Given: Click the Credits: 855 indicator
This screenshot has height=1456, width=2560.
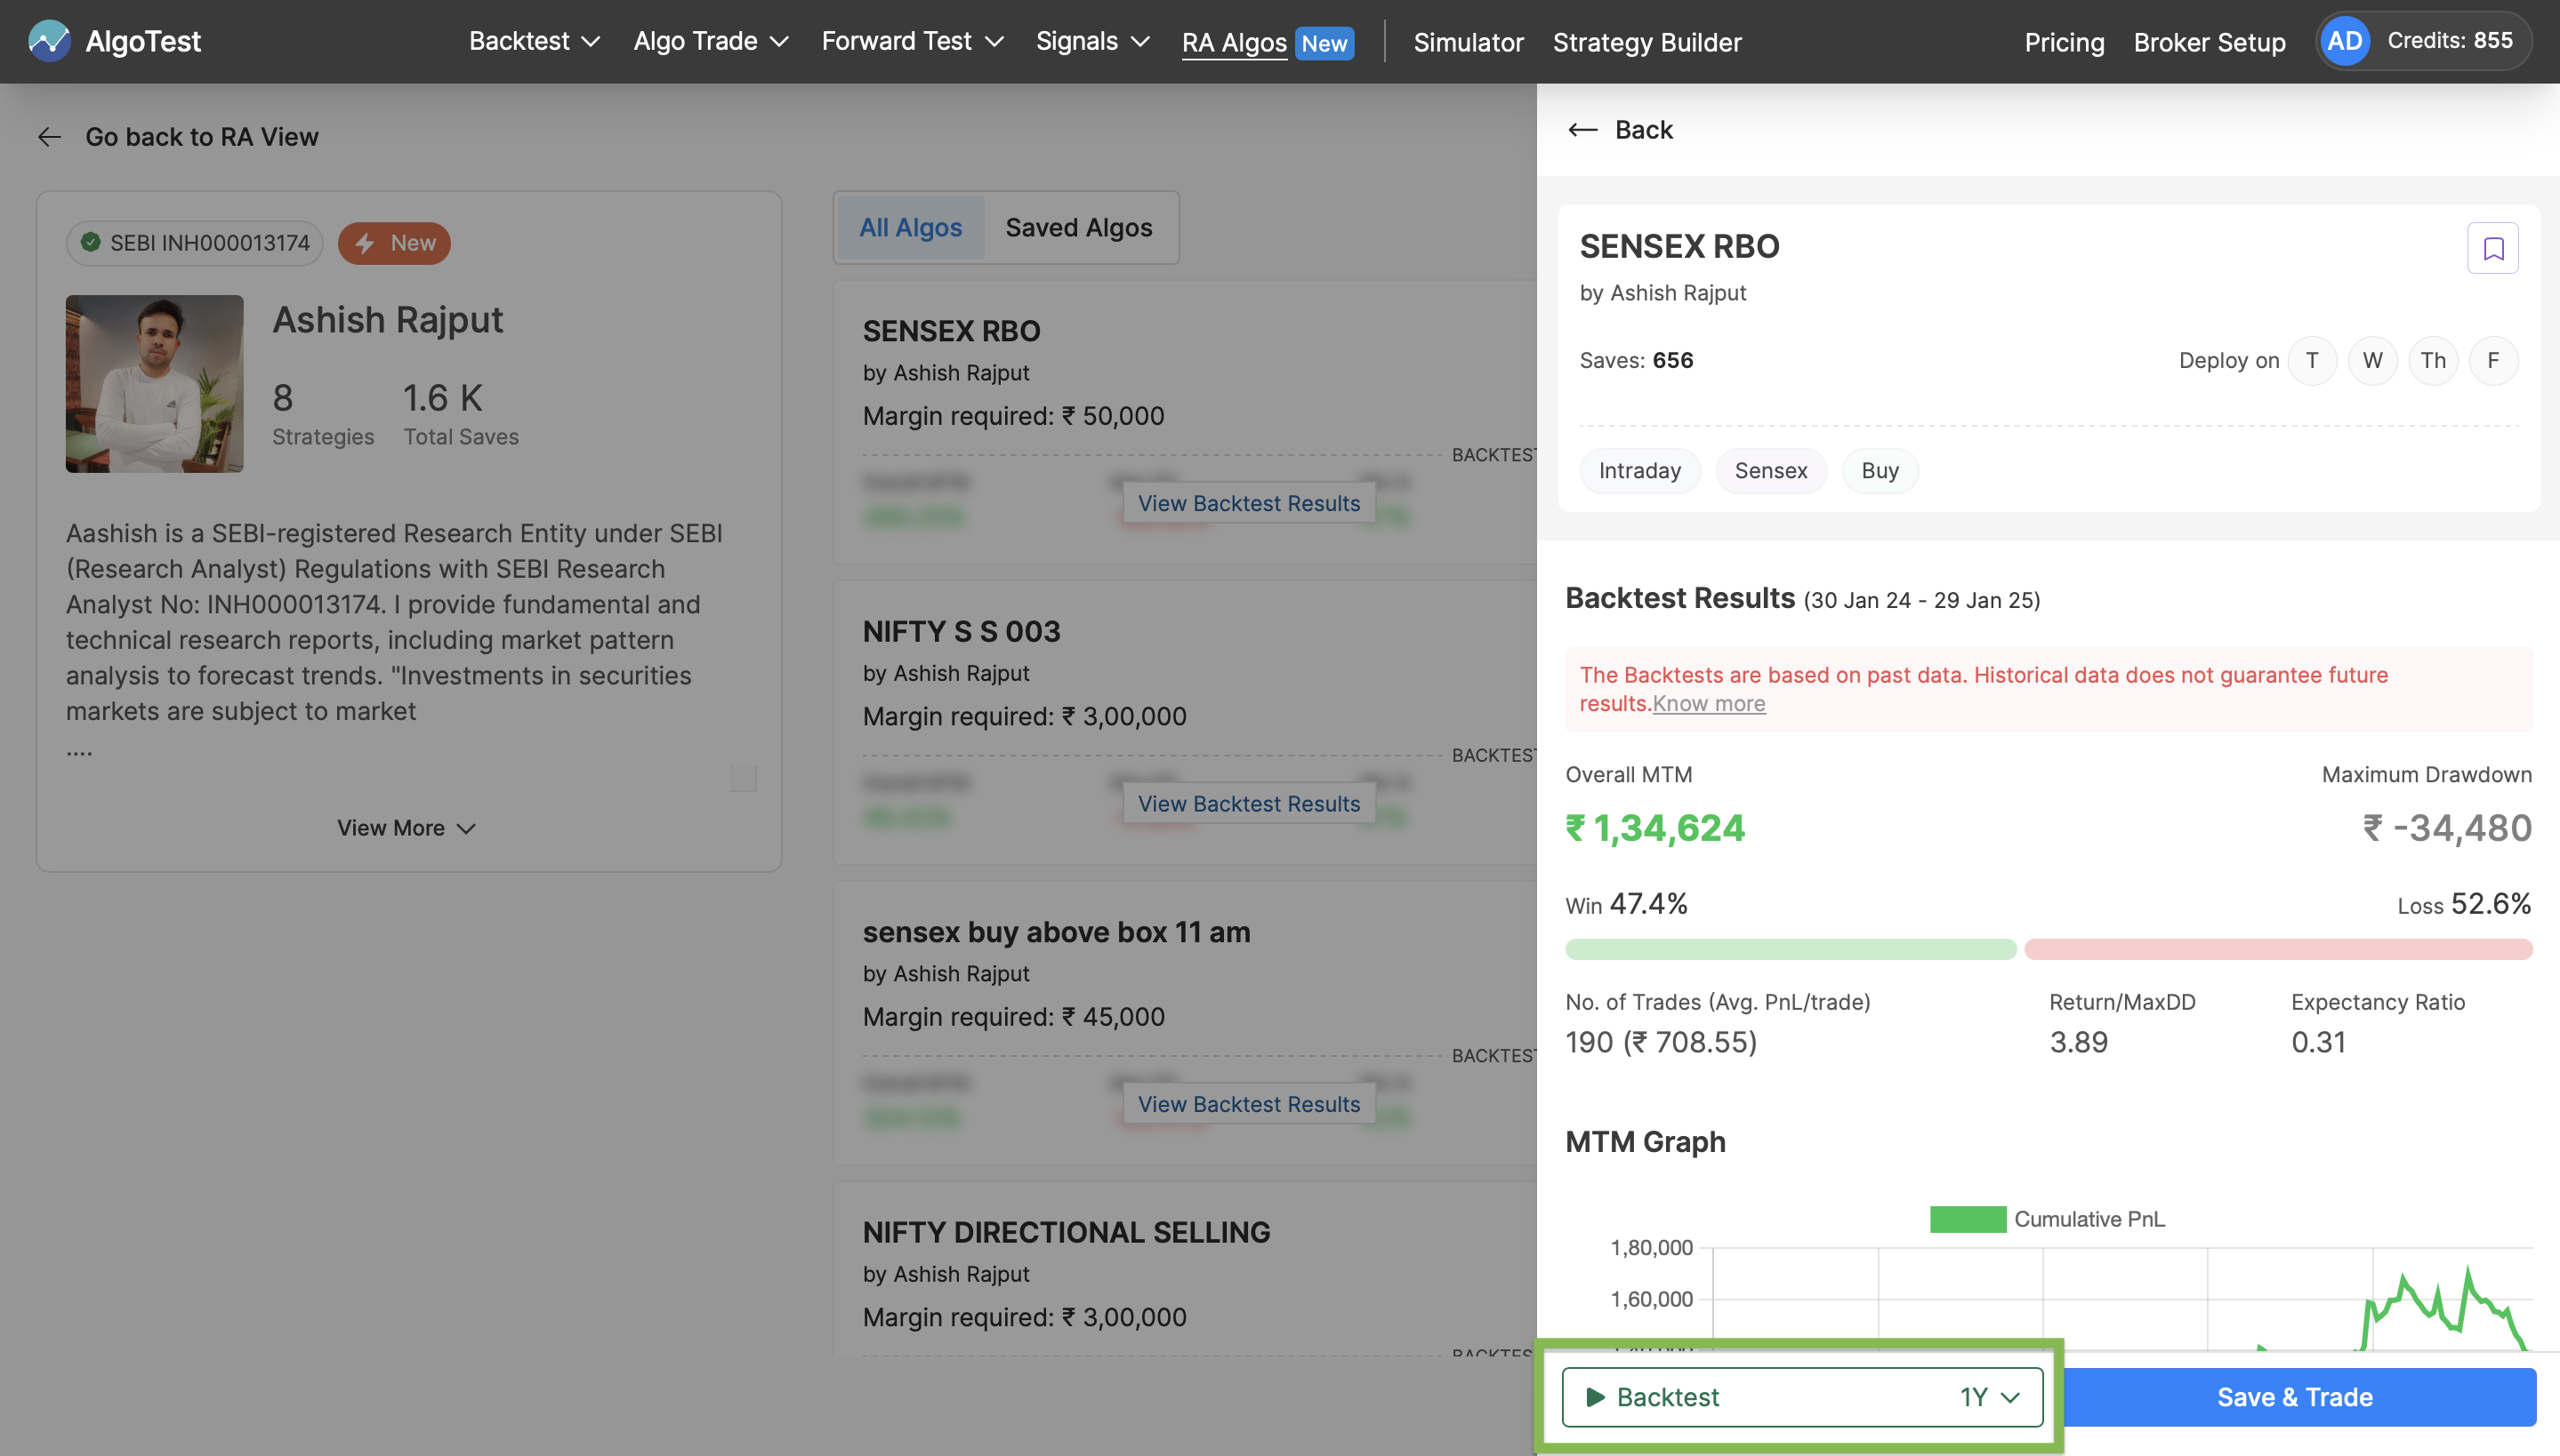Looking at the screenshot, I should click(x=2449, y=41).
